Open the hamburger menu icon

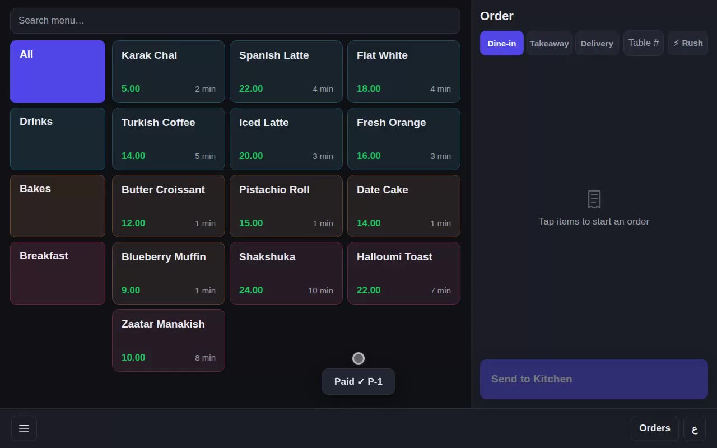coord(24,428)
